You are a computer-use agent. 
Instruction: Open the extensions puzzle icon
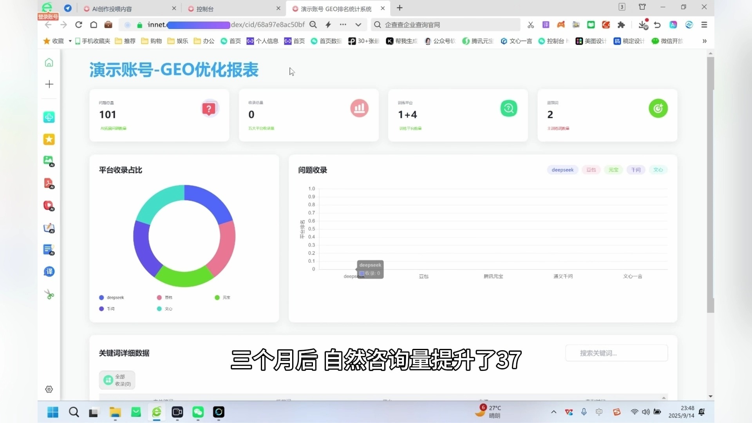(x=621, y=25)
